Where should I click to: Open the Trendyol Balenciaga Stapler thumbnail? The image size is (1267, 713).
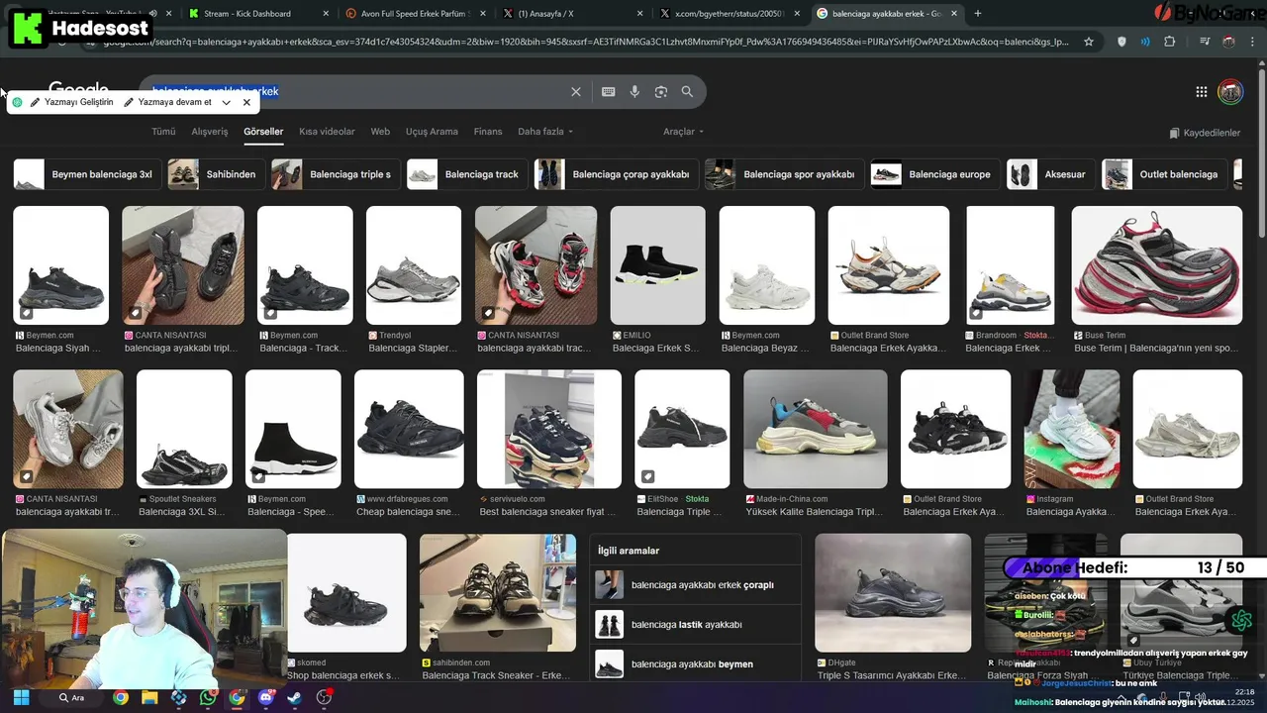point(414,265)
